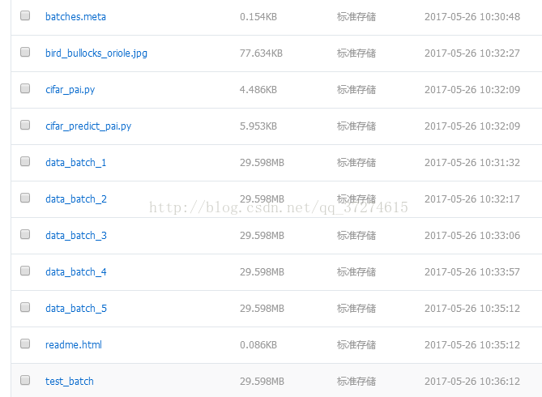Click 标准存储 storage type for readme.html
Viewport: 542px width, 397px height.
pyautogui.click(x=356, y=345)
